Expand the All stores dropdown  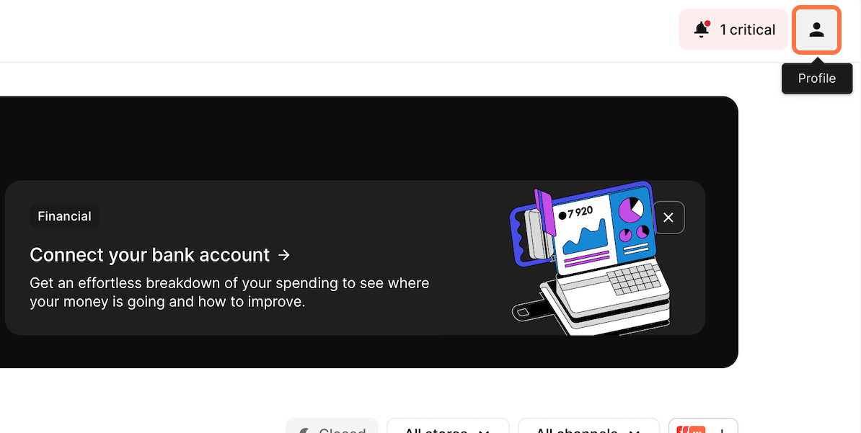click(x=448, y=428)
